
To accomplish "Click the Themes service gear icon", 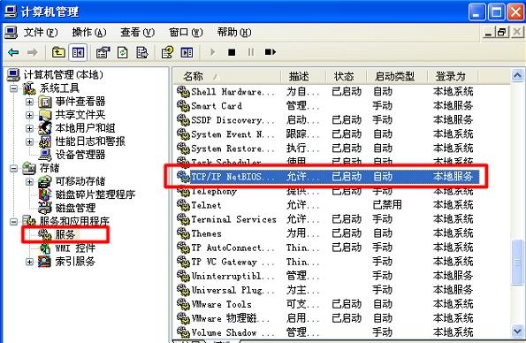I will (183, 233).
